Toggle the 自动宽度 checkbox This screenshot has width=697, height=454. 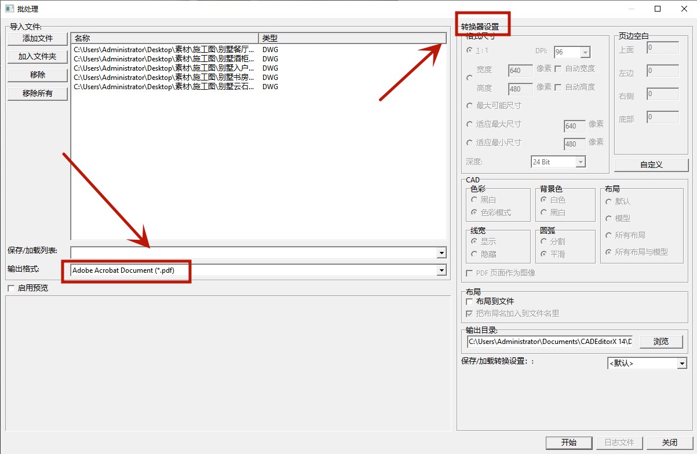558,69
